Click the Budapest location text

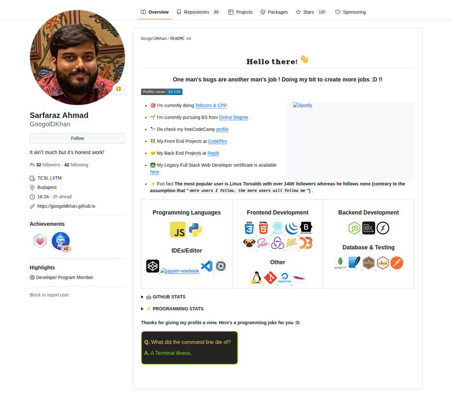tap(47, 188)
